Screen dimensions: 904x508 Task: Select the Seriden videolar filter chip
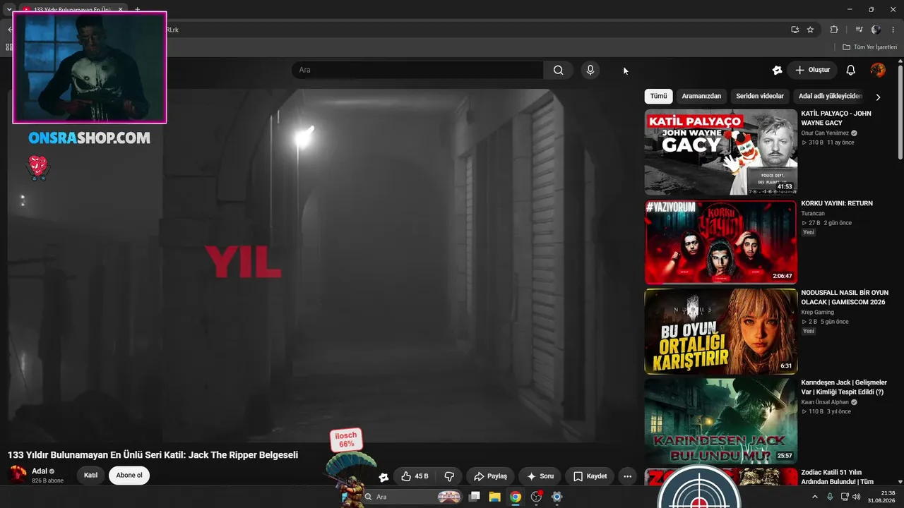[760, 96]
